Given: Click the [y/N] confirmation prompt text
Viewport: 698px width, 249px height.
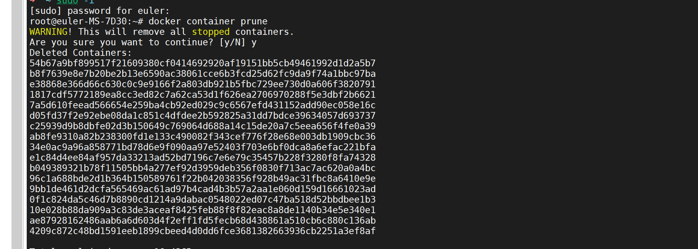Looking at the screenshot, I should (232, 42).
